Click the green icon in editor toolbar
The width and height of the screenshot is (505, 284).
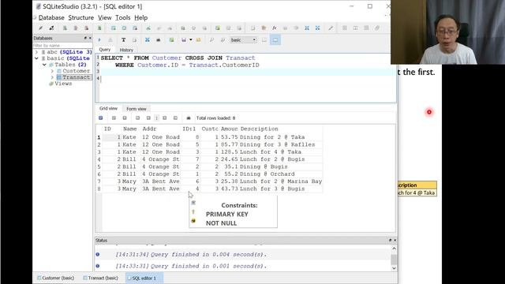click(171, 40)
